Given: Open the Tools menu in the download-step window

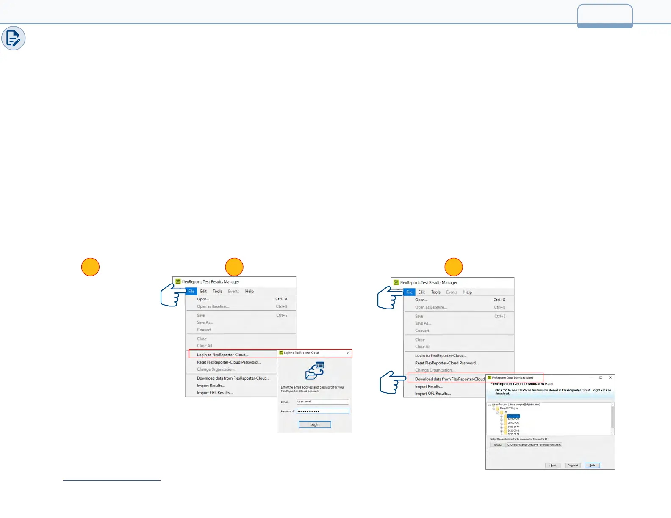Looking at the screenshot, I should [435, 292].
